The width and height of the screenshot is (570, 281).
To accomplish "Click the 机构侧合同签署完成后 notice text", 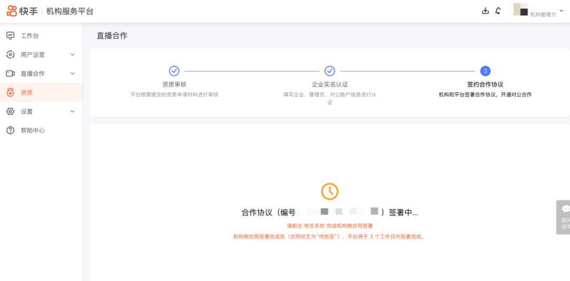I will (330, 237).
